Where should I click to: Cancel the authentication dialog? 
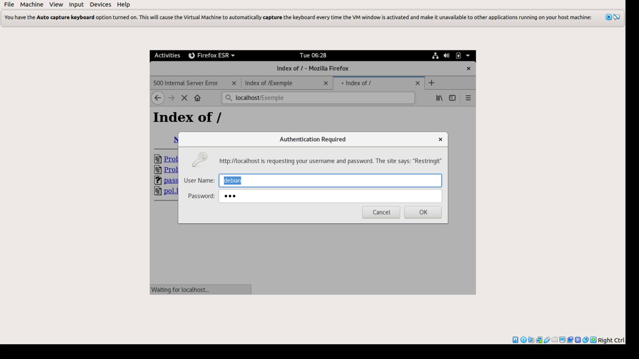(381, 212)
